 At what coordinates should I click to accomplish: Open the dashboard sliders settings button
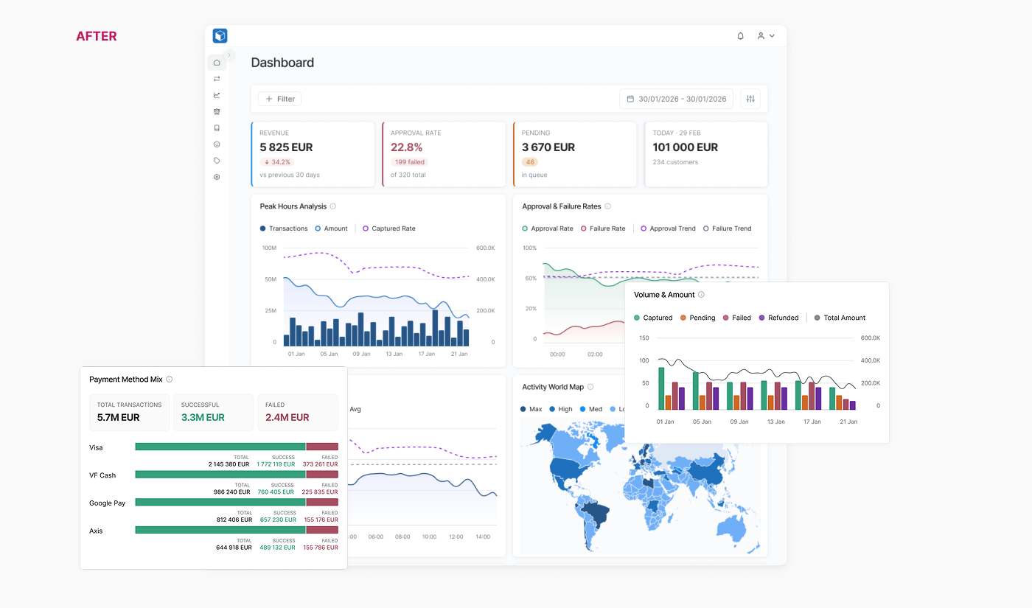pyautogui.click(x=750, y=99)
